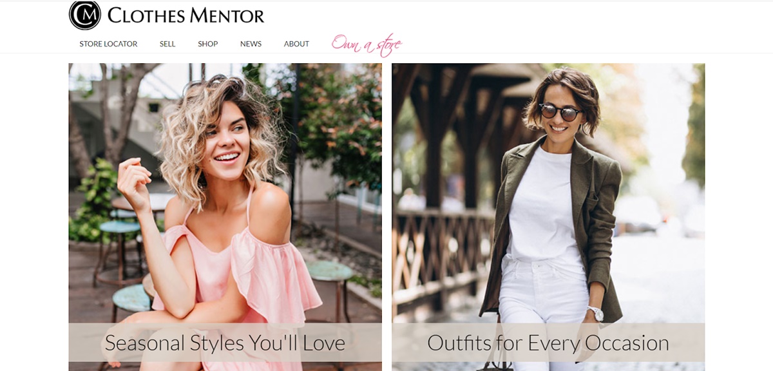Open the Shop navigation item
Screen dimensions: 773x371
(207, 44)
